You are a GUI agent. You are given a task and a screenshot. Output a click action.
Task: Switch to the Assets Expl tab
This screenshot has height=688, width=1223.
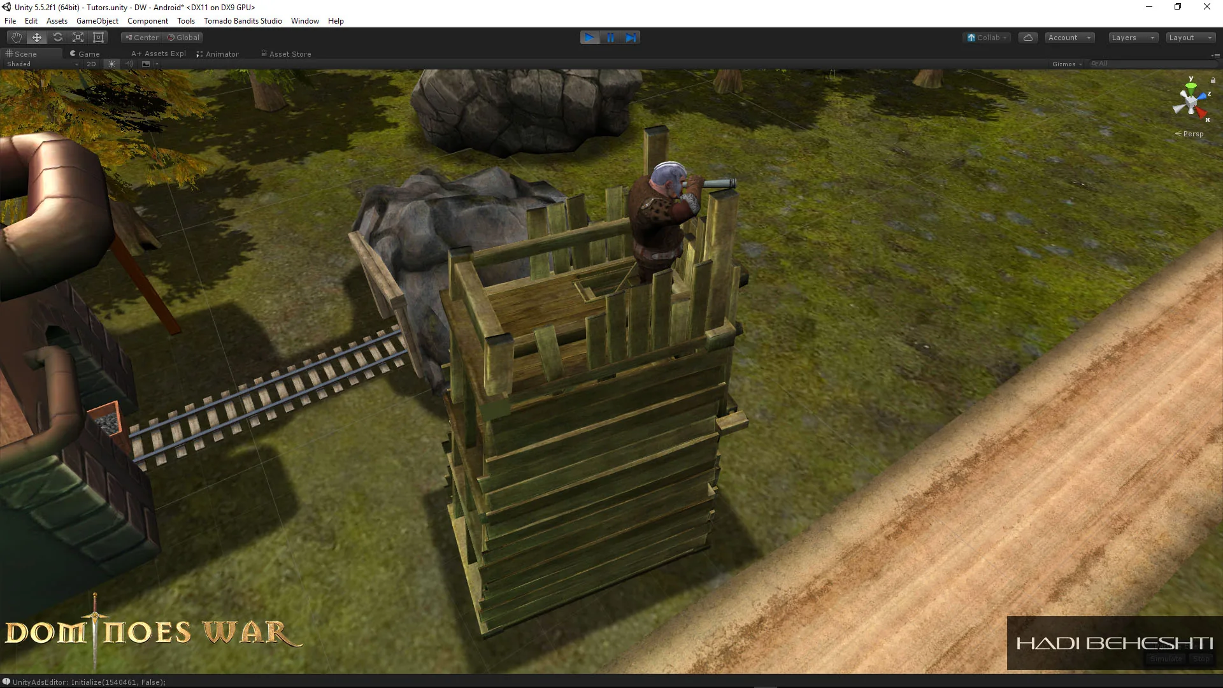coord(159,54)
